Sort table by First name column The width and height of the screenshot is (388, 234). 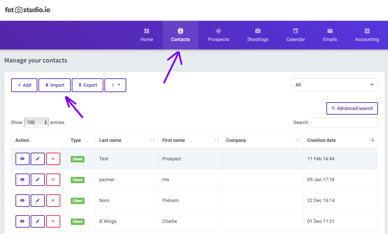pyautogui.click(x=190, y=140)
